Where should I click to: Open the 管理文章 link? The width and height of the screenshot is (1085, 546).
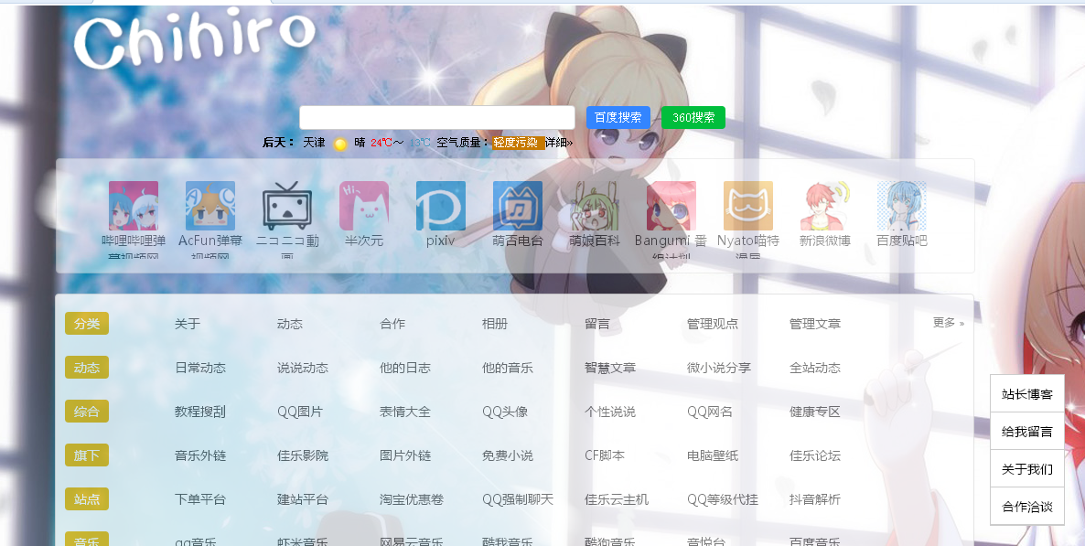(814, 323)
